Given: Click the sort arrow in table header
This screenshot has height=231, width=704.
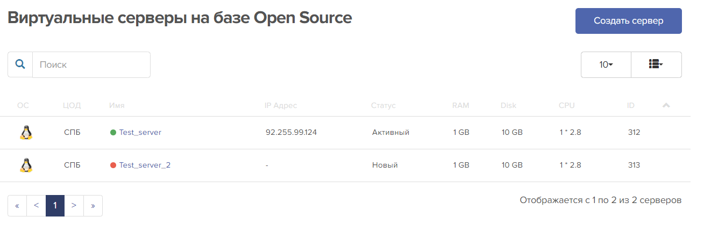Looking at the screenshot, I should 666,105.
